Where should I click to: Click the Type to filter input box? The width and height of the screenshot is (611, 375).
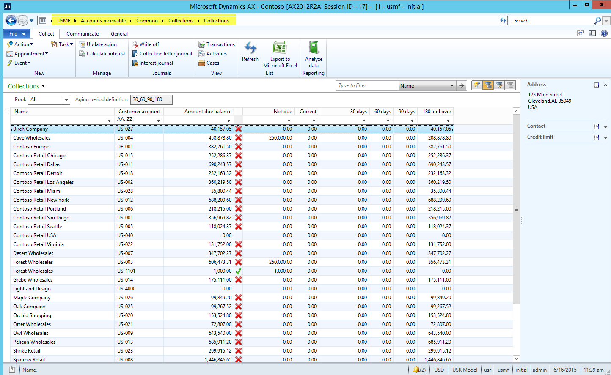[x=366, y=86]
